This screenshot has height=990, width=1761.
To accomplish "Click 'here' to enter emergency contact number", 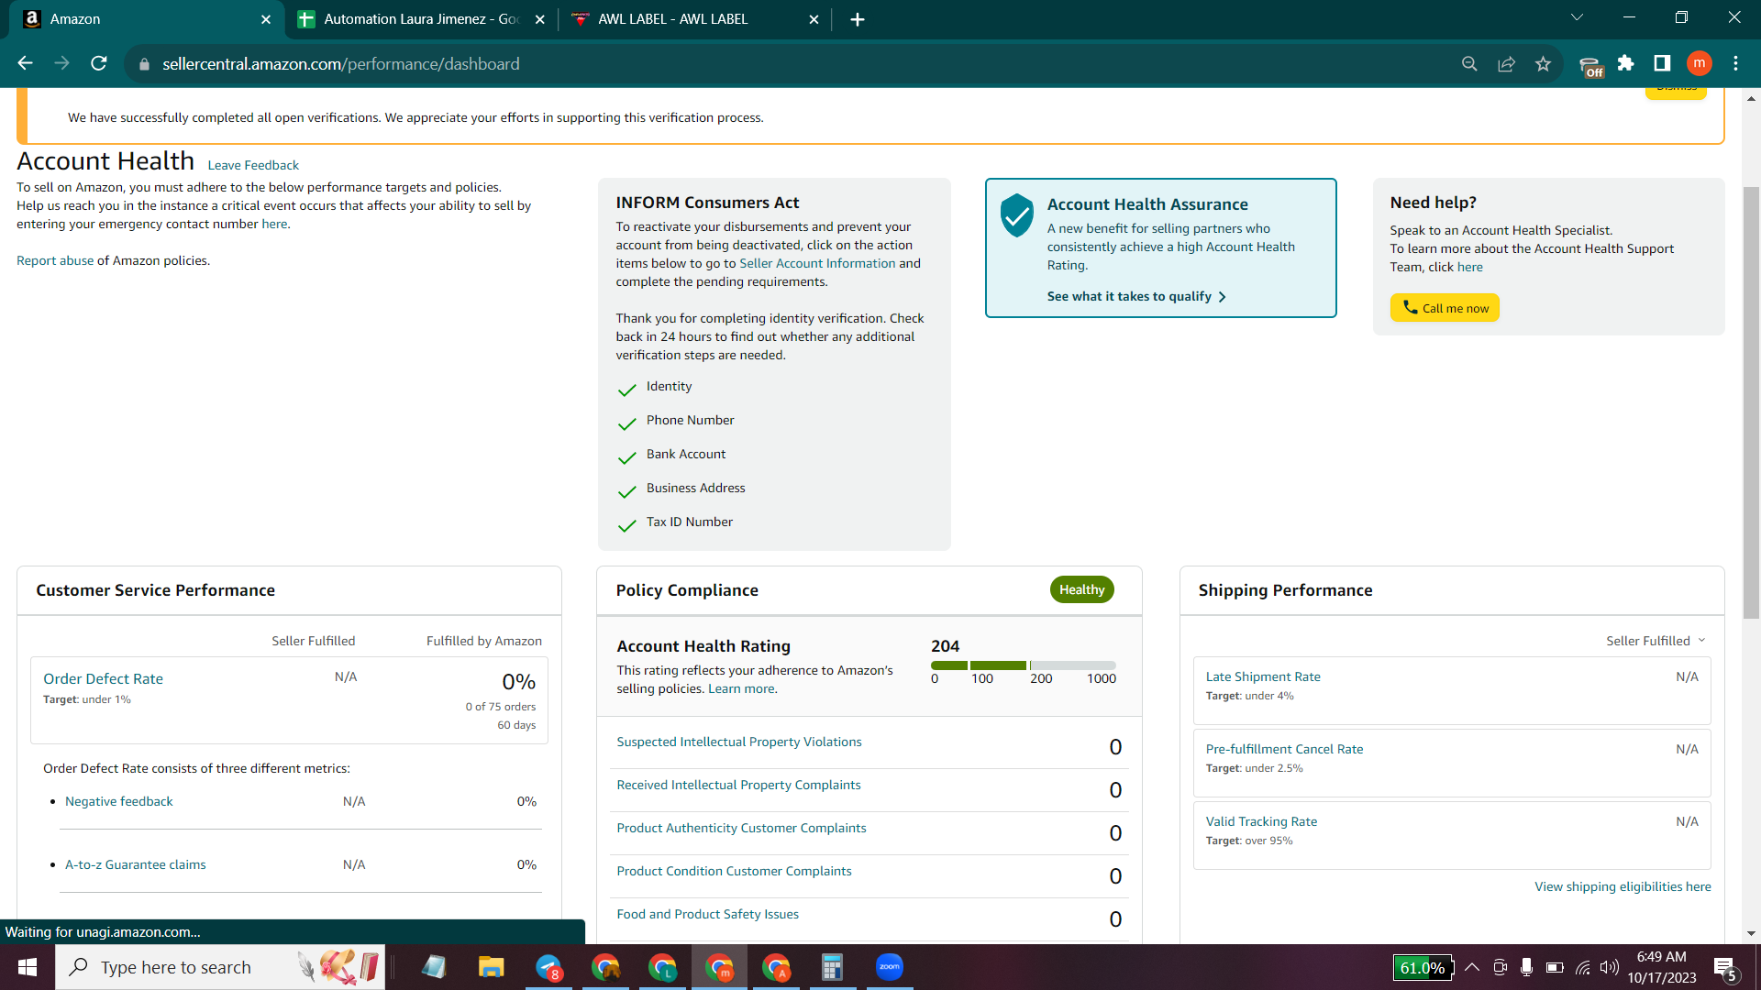I will coord(274,224).
